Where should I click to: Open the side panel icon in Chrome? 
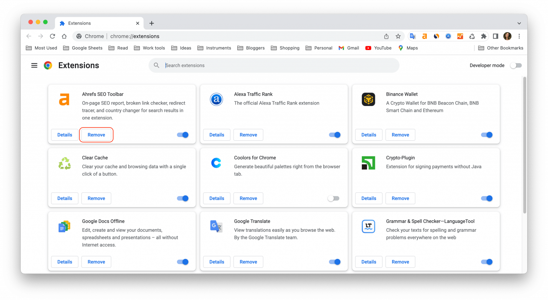[x=496, y=36]
